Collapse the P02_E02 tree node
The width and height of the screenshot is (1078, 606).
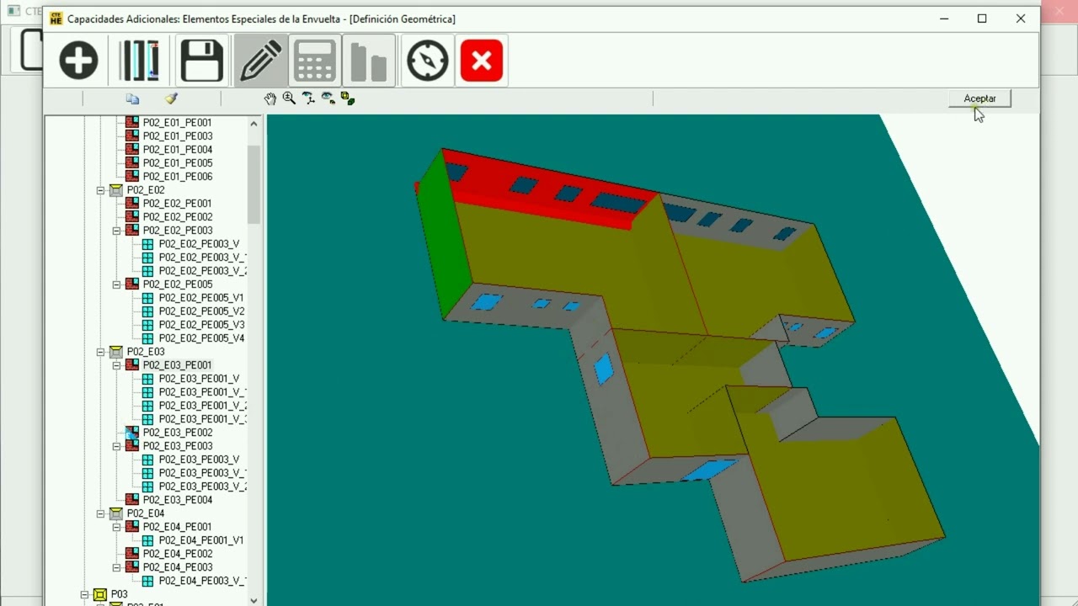[100, 190]
